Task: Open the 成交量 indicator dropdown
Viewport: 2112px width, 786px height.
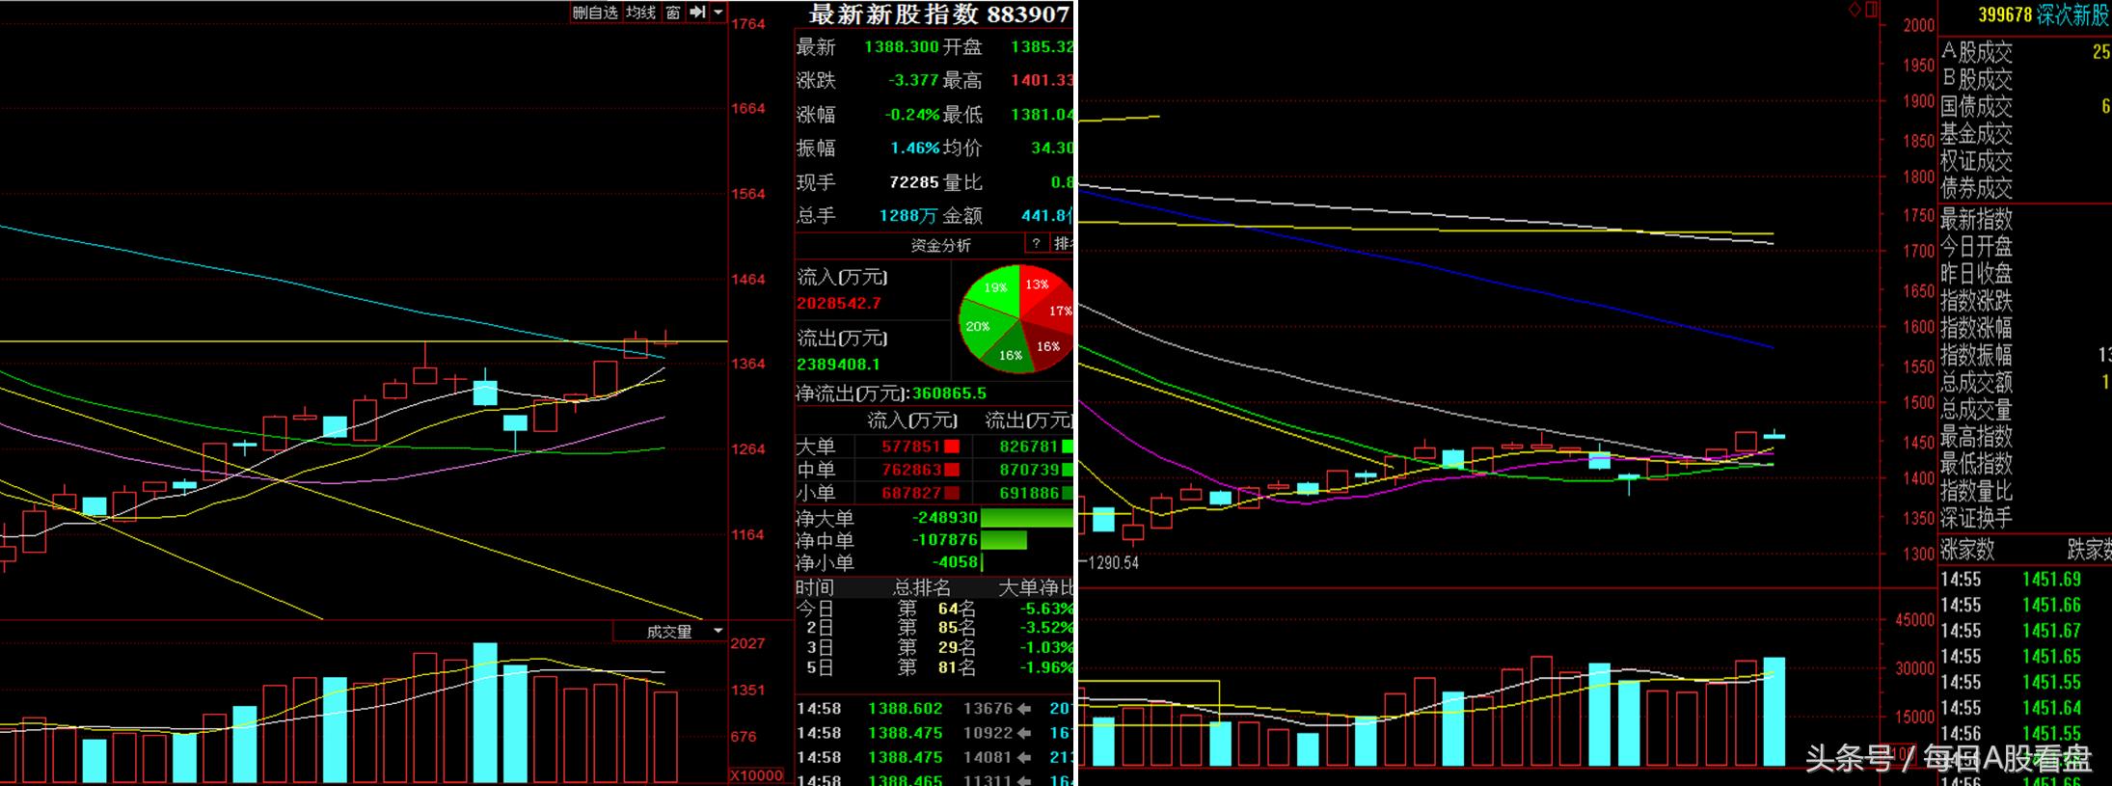Action: tap(718, 632)
